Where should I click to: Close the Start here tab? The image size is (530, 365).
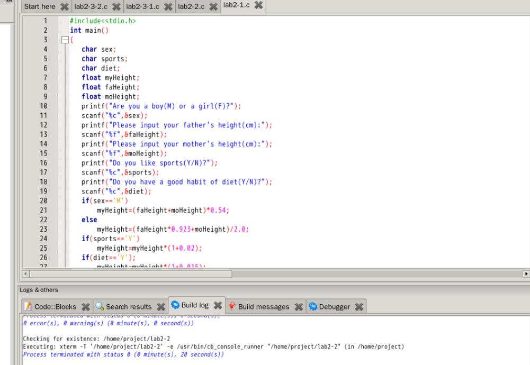pyautogui.click(x=64, y=6)
